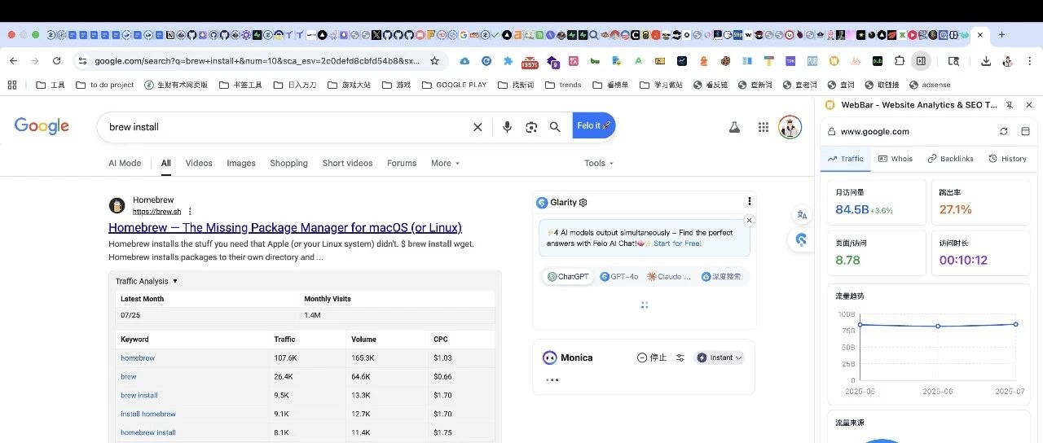Open the trends bookmarks folder
Screen dimensions: 1043x443
(x=563, y=85)
